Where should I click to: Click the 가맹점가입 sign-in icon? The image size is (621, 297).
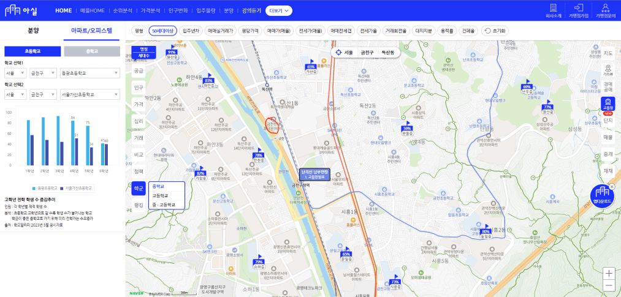tap(579, 7)
